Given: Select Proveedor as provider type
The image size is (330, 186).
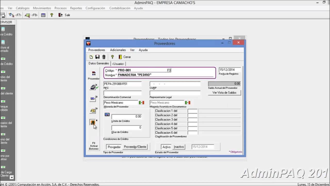Looking at the screenshot, I should tap(114, 147).
